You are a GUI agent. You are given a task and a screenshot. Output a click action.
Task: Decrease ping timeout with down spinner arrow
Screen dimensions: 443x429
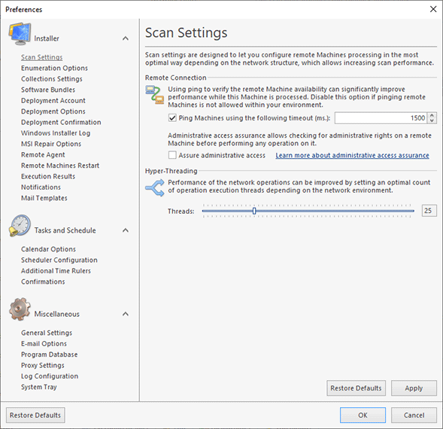pyautogui.click(x=432, y=120)
